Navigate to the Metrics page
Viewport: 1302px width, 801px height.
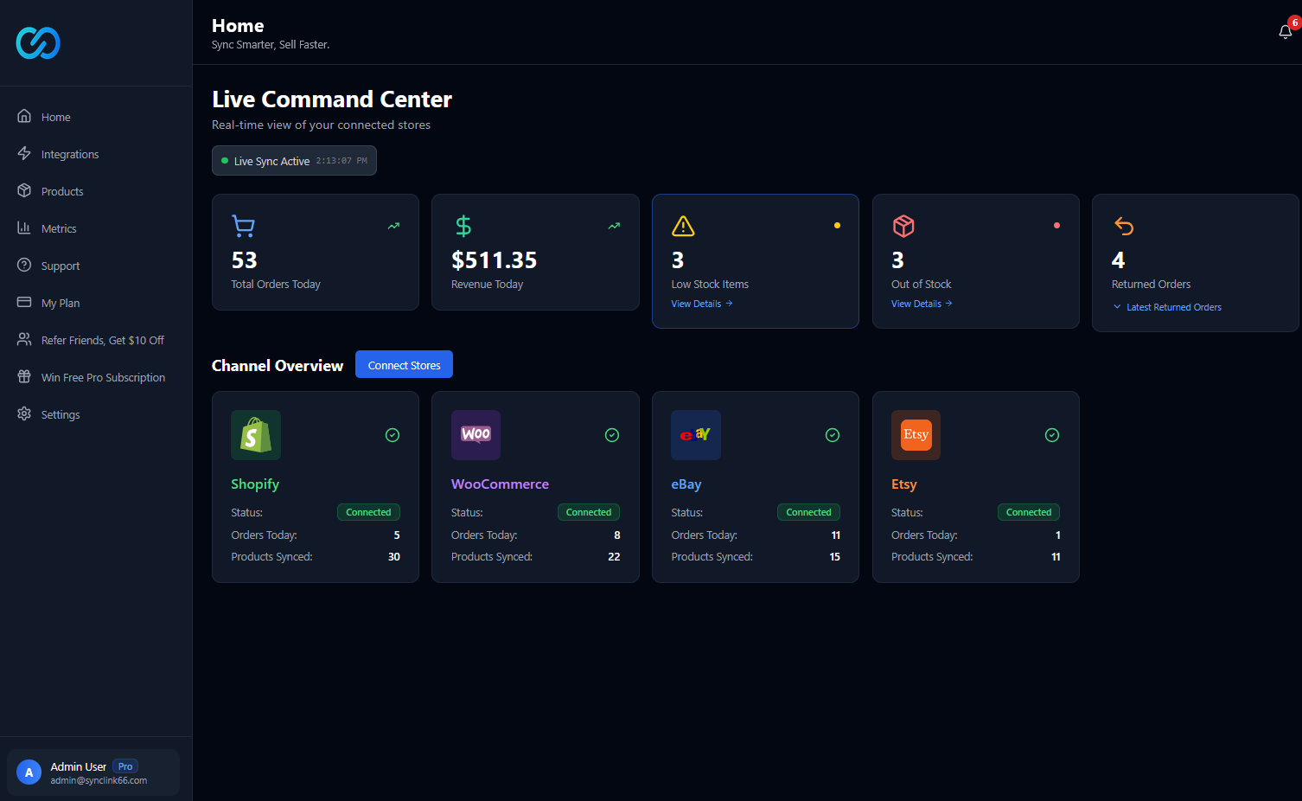click(x=57, y=227)
